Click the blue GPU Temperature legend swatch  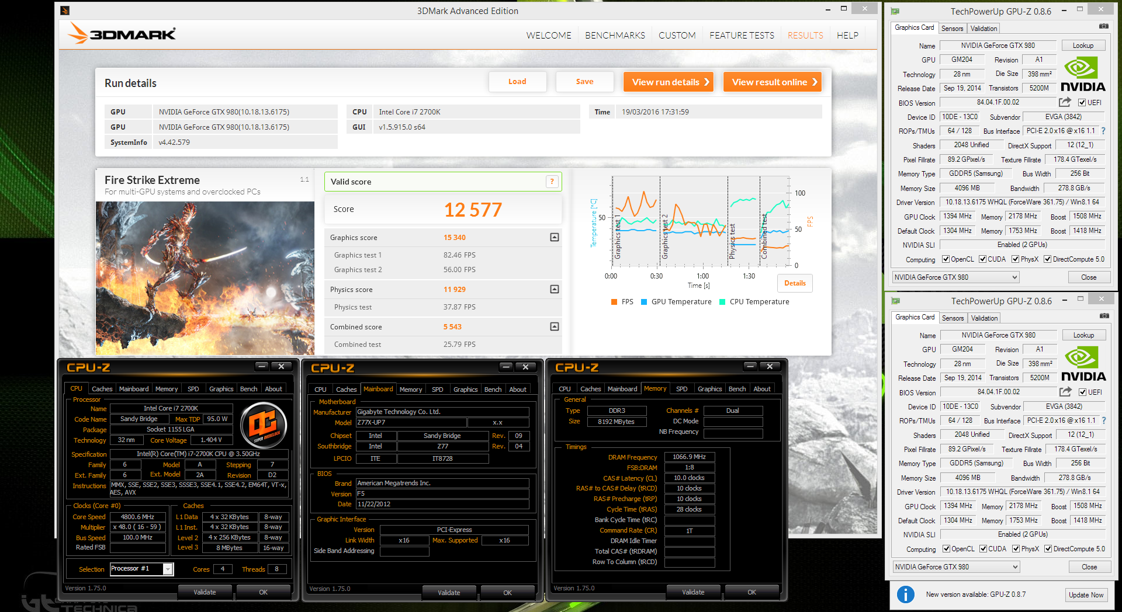644,302
